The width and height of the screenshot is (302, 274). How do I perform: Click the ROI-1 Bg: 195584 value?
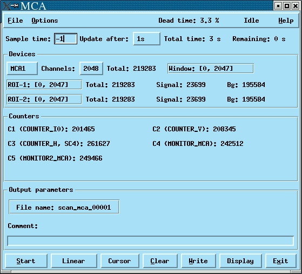246,85
